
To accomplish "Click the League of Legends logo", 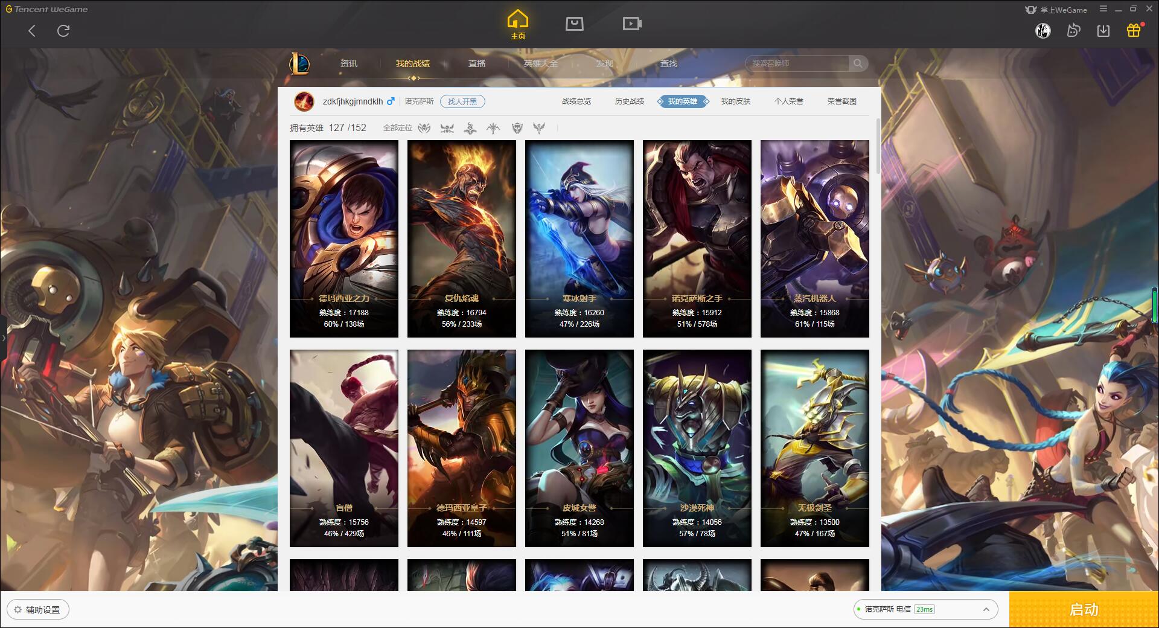I will tap(299, 63).
